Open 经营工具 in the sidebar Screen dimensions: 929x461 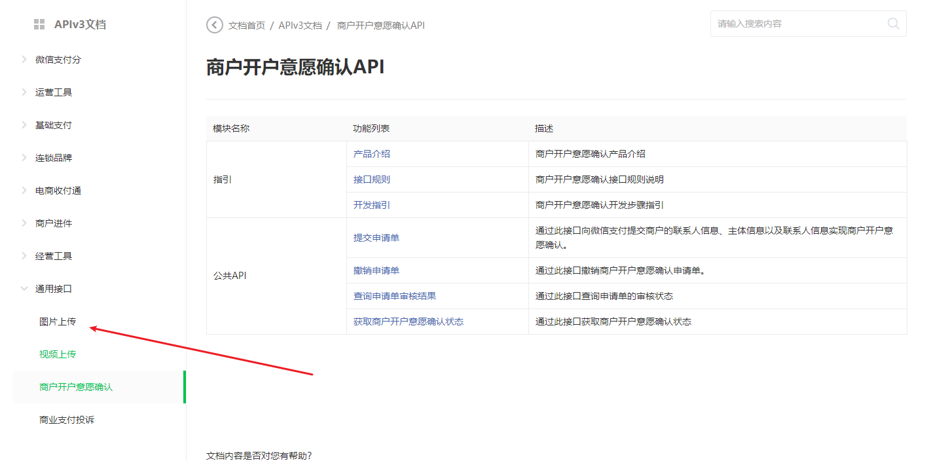(x=54, y=256)
